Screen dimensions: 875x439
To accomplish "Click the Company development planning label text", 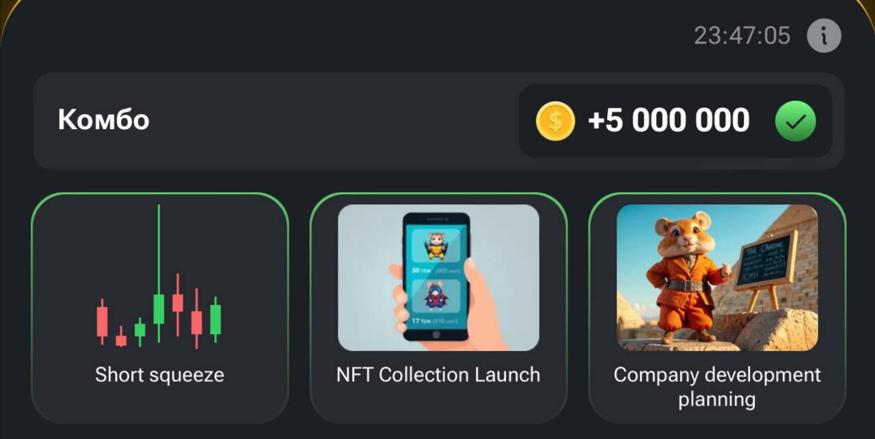I will coord(717,386).
